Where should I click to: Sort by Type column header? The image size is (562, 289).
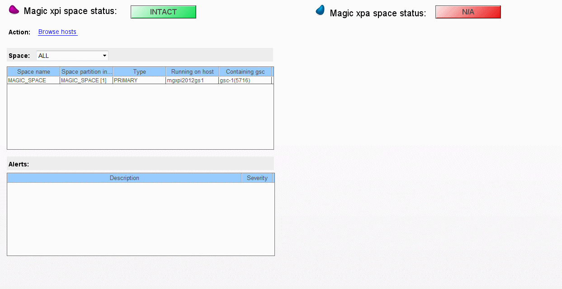[139, 72]
